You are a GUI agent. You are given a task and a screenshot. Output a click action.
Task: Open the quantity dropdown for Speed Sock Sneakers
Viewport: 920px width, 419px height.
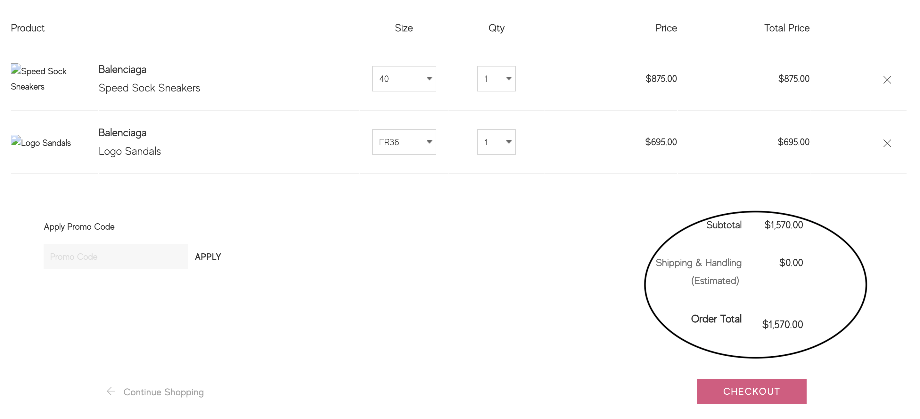(496, 78)
